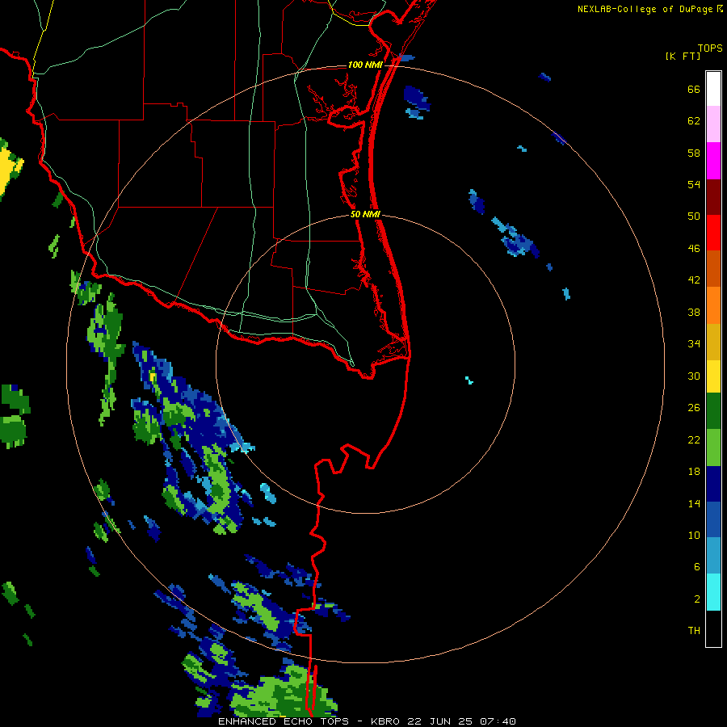Screen dimensions: 727x727
Task: Select the dark orange legend swatch
Action: click(713, 268)
